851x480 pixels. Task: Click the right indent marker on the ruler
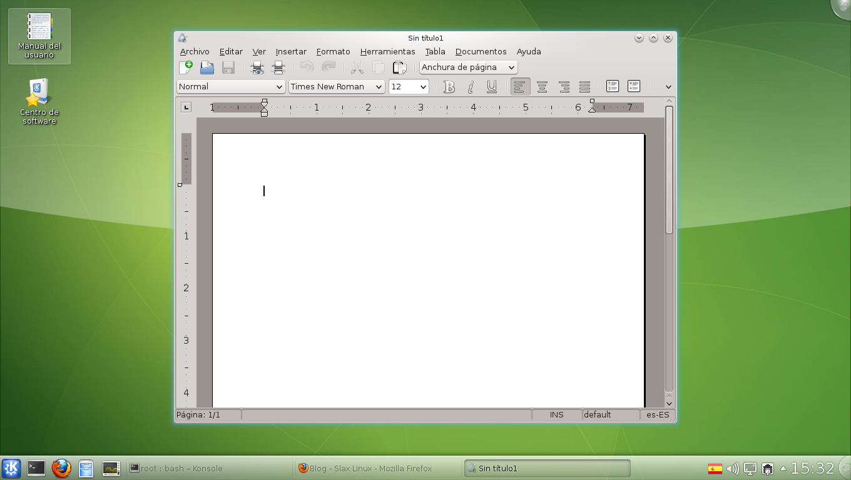coord(592,108)
